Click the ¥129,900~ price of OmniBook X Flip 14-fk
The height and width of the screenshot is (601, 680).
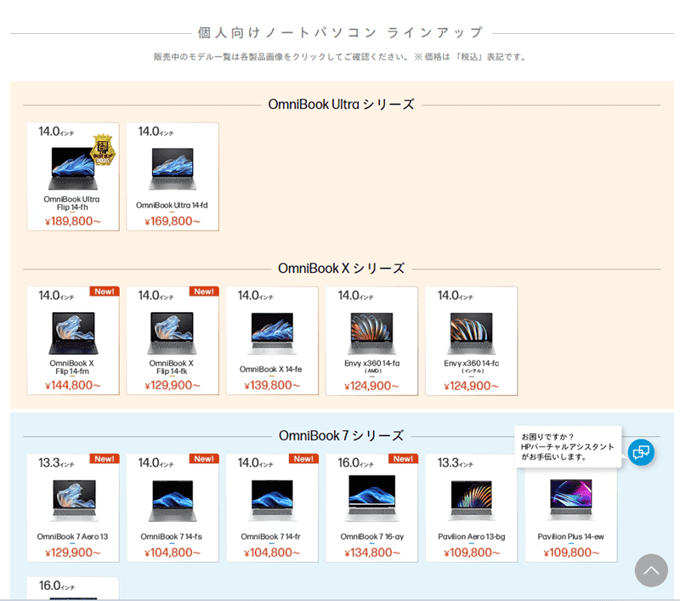tap(173, 385)
